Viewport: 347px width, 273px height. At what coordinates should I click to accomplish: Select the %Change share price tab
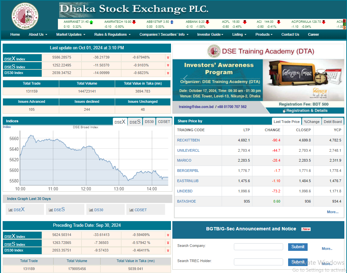(x=312, y=122)
